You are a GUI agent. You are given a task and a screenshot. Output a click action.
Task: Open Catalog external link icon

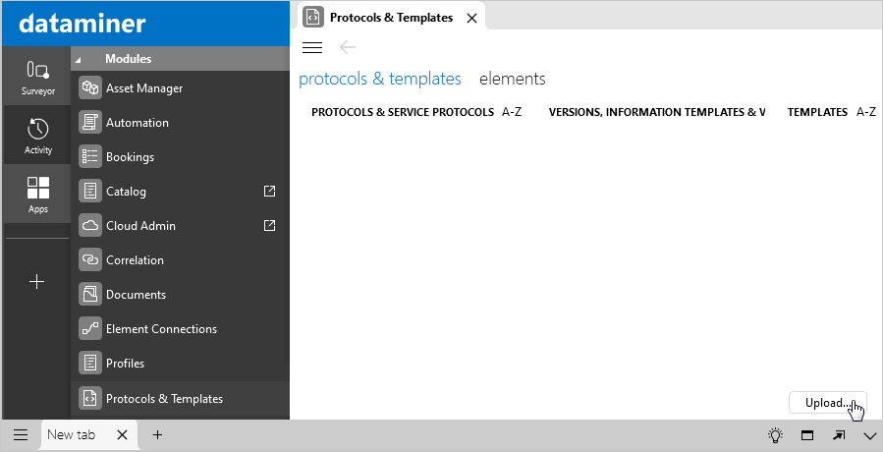pos(270,191)
